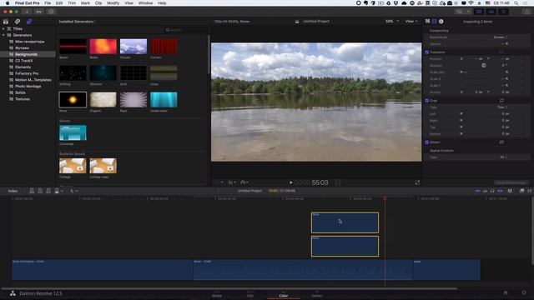Switch to Color page in DaVinci Resolve
The image size is (534, 300).
click(x=284, y=294)
